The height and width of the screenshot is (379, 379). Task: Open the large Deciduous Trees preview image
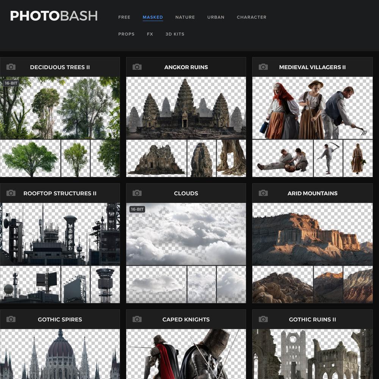click(x=60, y=108)
